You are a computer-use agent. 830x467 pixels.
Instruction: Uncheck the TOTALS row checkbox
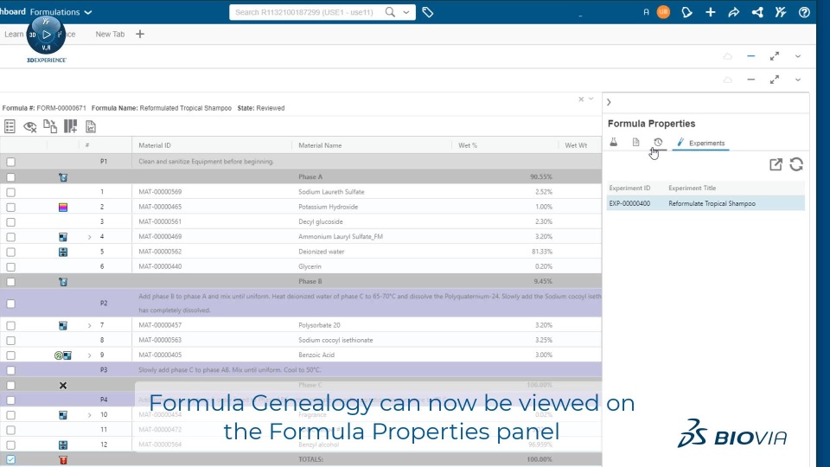point(10,459)
